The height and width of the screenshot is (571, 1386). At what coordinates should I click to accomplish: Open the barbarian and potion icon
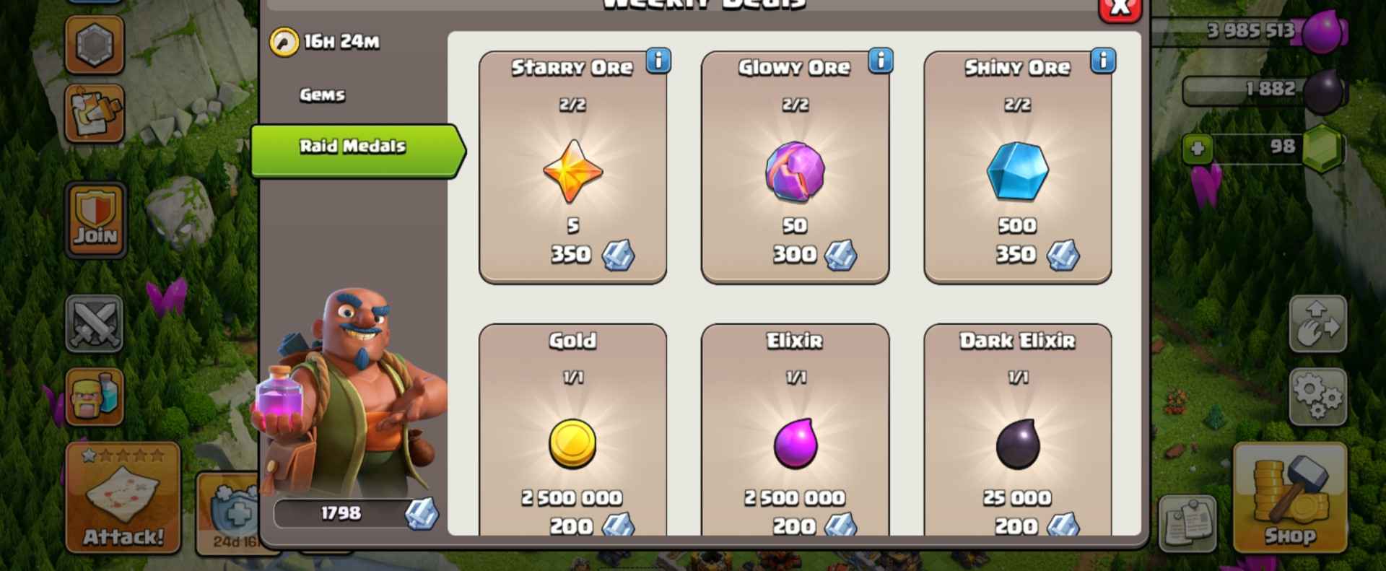pyautogui.click(x=95, y=397)
